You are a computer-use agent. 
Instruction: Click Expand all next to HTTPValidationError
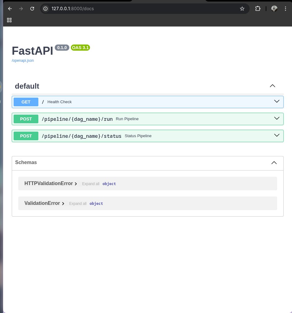(x=91, y=184)
